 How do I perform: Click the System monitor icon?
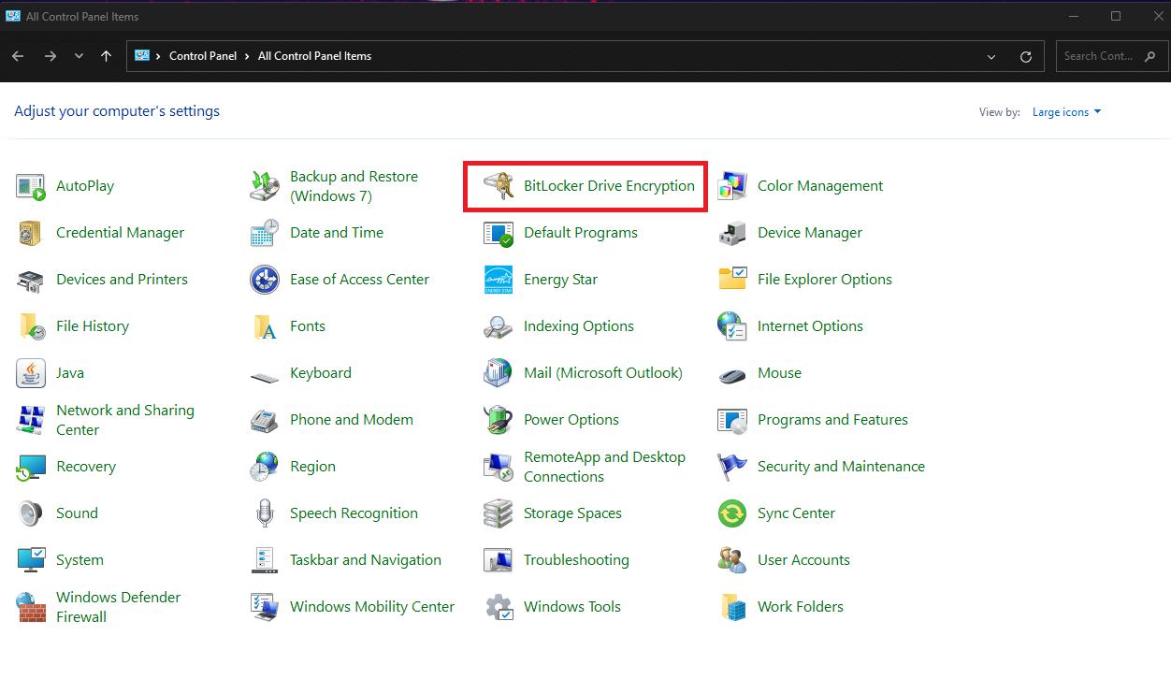31,560
